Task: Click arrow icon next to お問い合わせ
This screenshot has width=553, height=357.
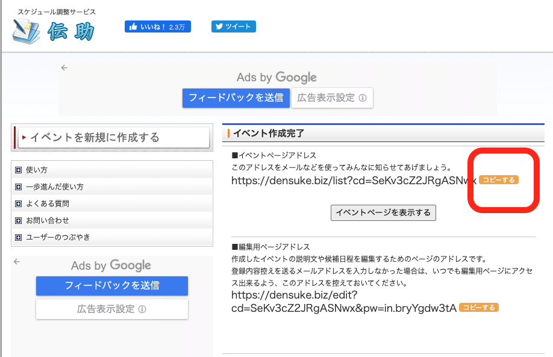Action: click(x=18, y=221)
